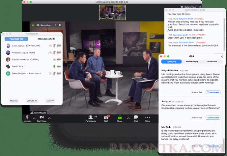Switch to Dismissed tab in Q&A
Image resolution: width=227 pixels, height=156 pixels.
coord(212,61)
